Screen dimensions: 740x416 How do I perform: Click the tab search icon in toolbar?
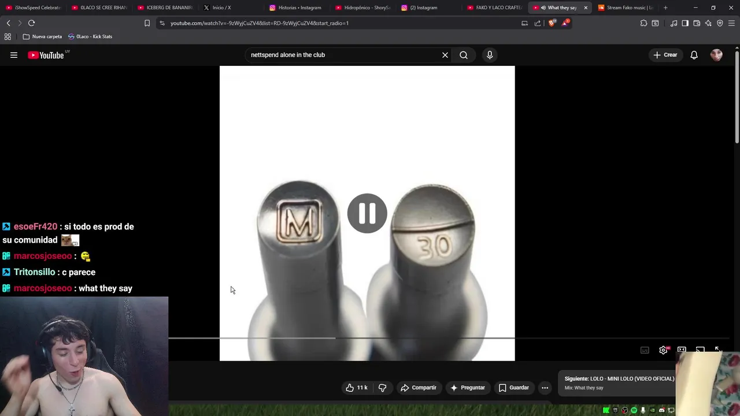(x=655, y=23)
